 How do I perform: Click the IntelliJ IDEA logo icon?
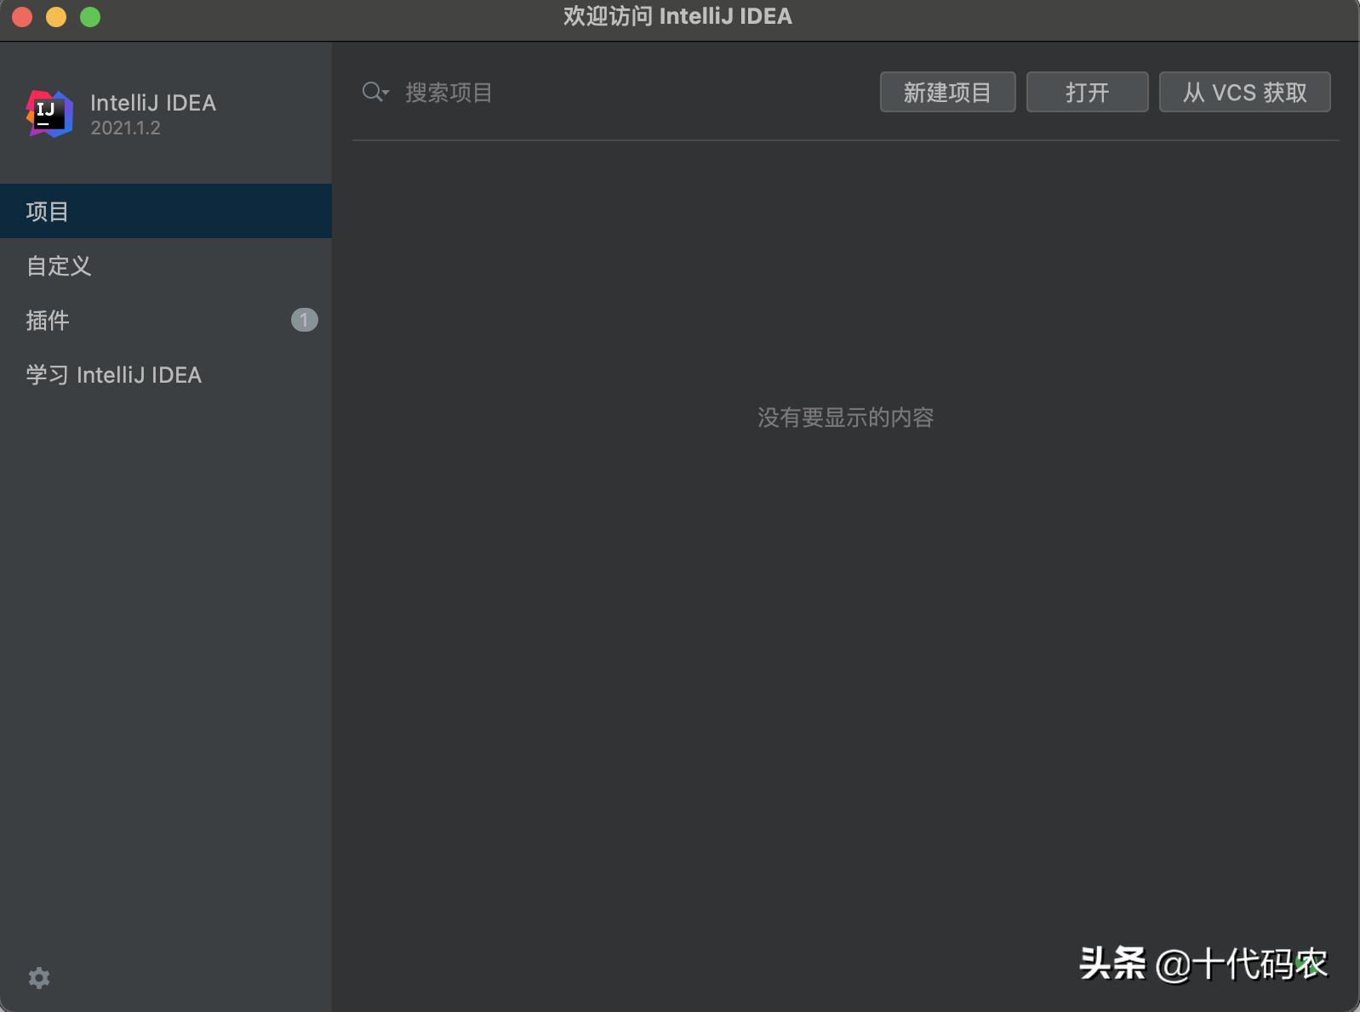pos(49,114)
